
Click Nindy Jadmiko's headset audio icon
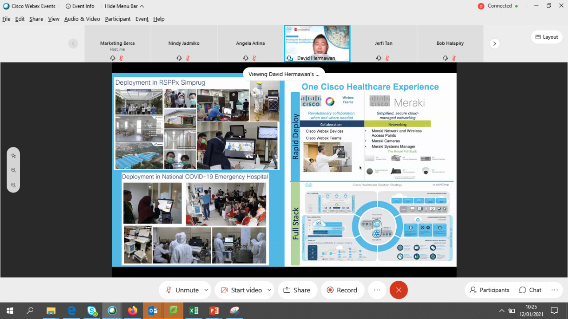pyautogui.click(x=179, y=58)
